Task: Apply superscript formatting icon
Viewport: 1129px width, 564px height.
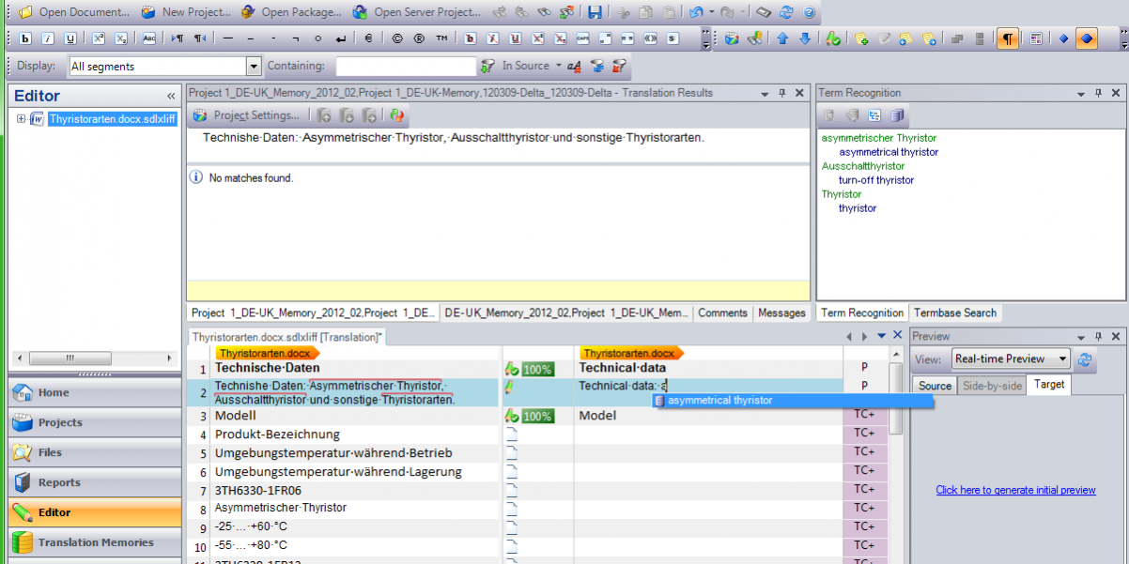Action: (x=99, y=38)
